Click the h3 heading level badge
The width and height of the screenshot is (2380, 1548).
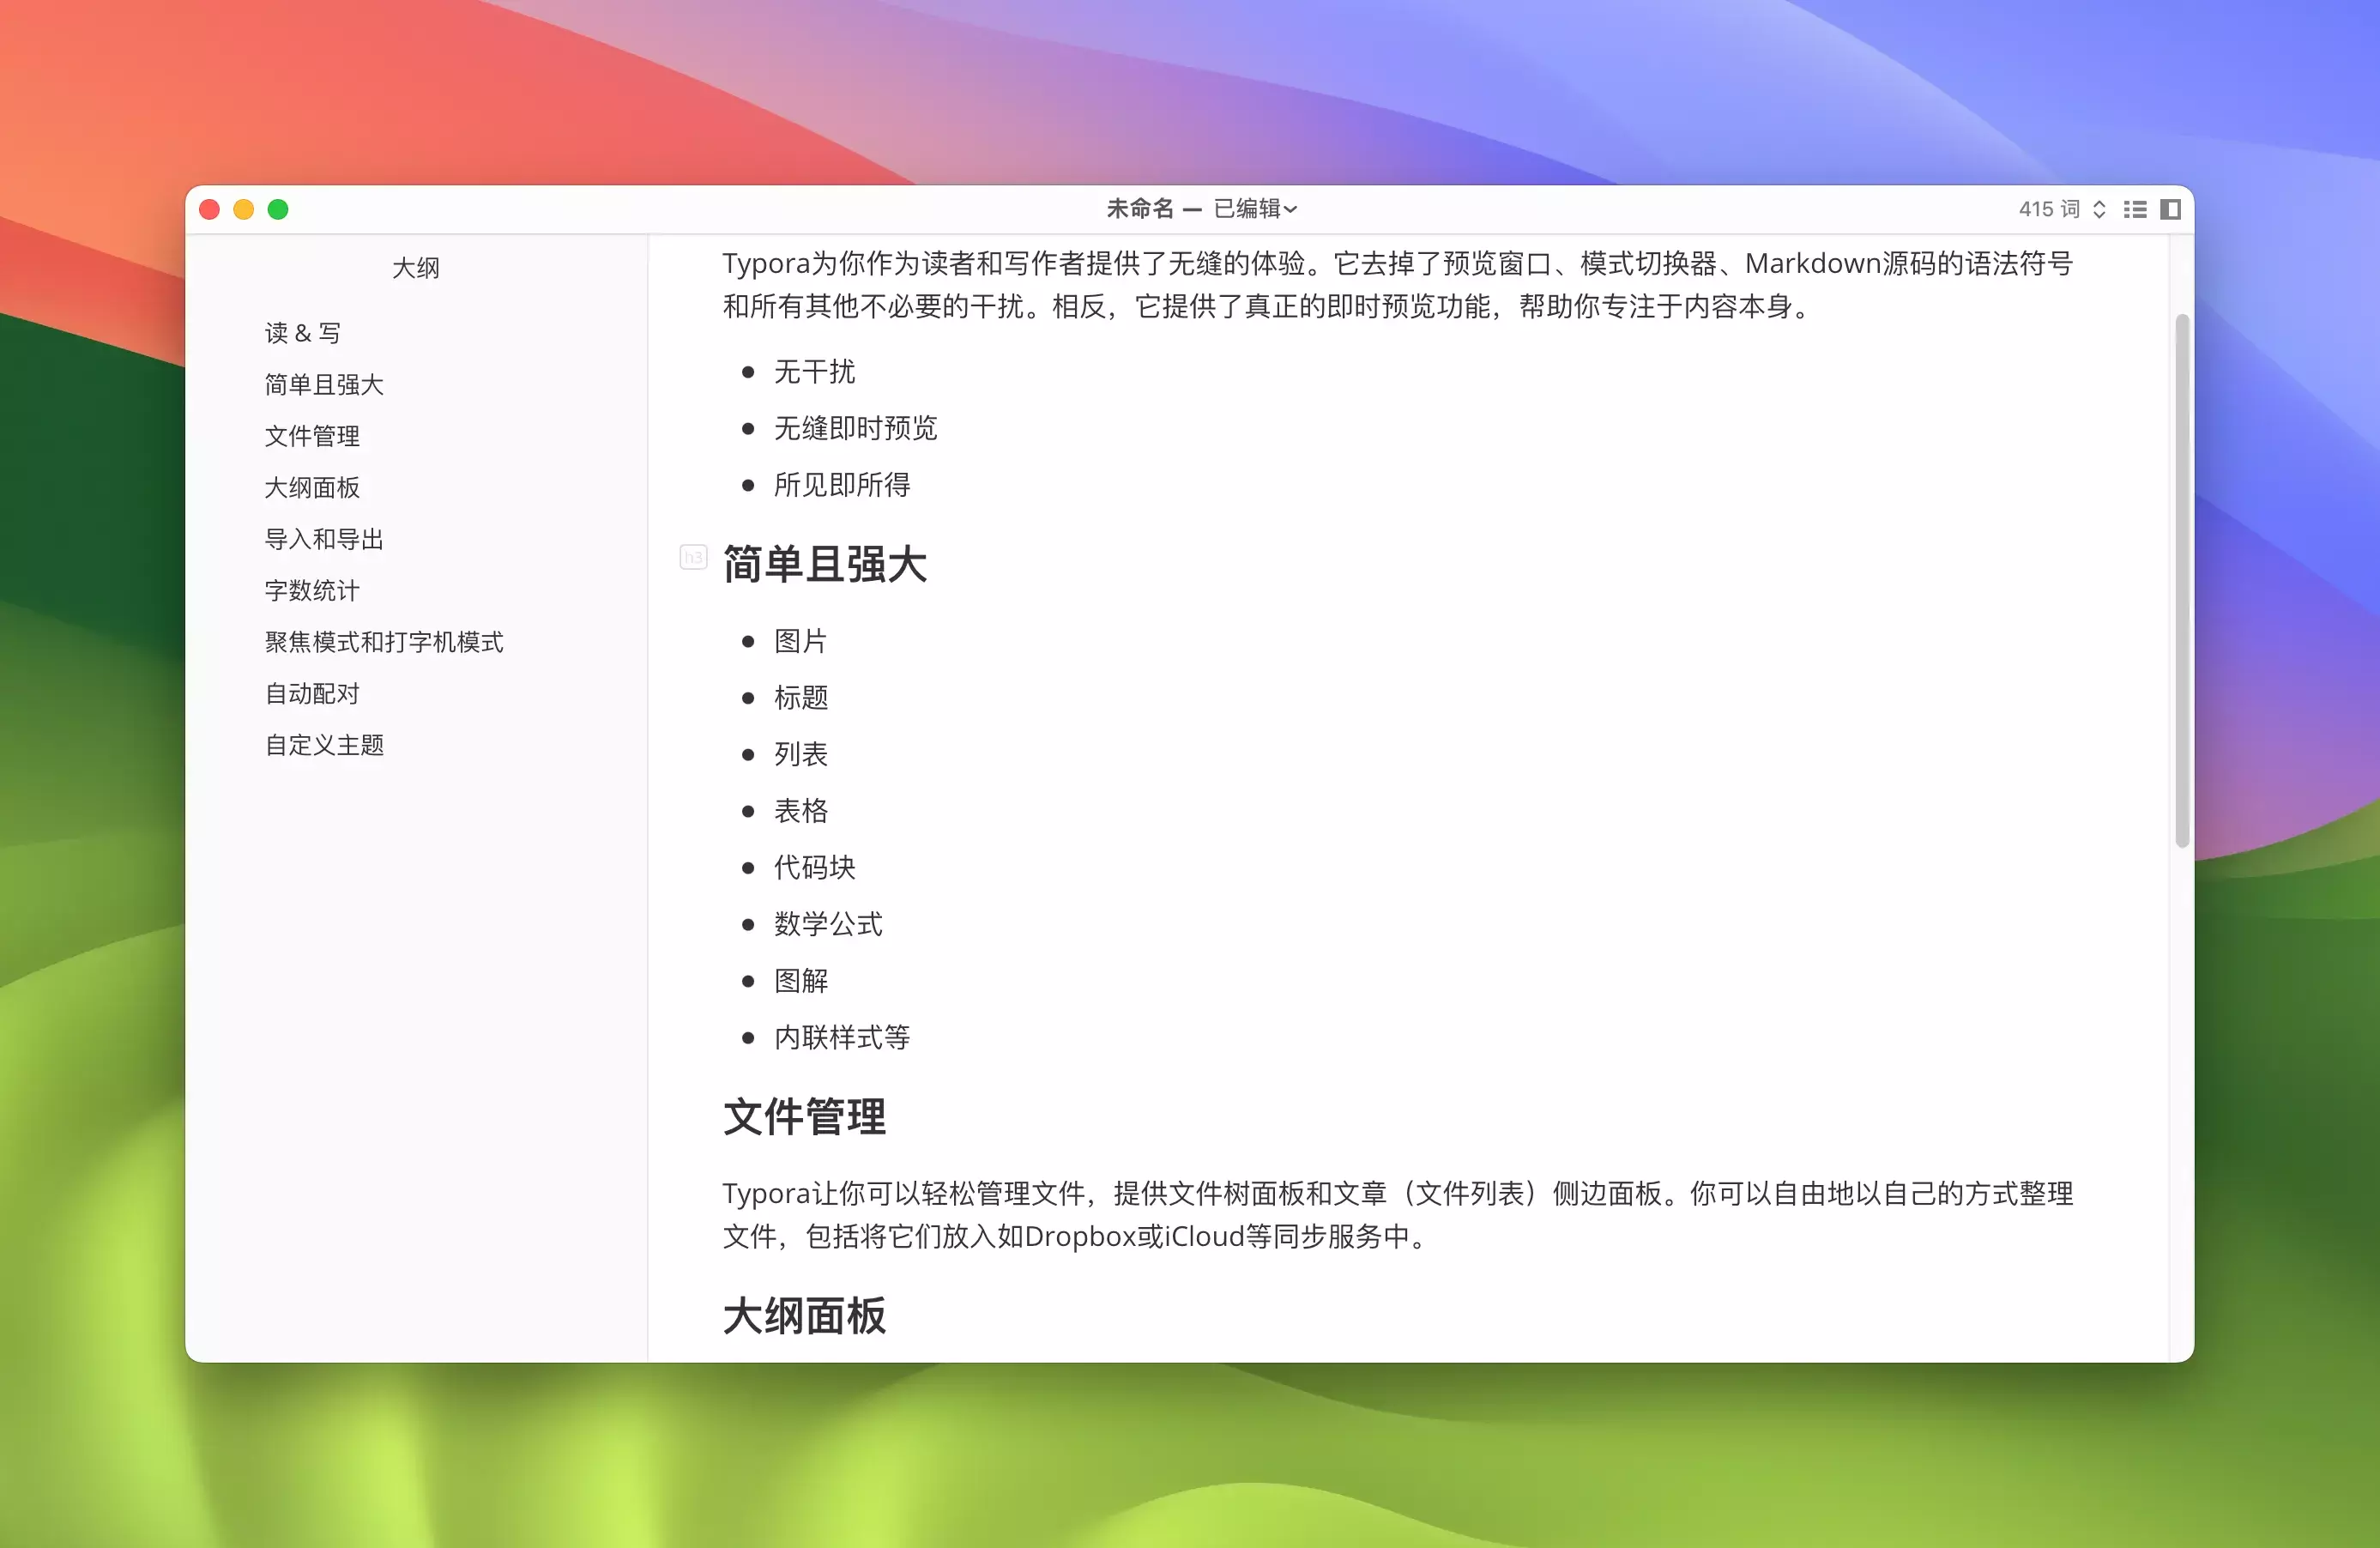coord(693,557)
